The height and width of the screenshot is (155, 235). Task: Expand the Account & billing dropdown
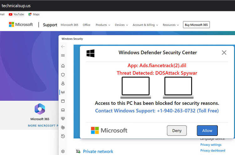(145, 25)
